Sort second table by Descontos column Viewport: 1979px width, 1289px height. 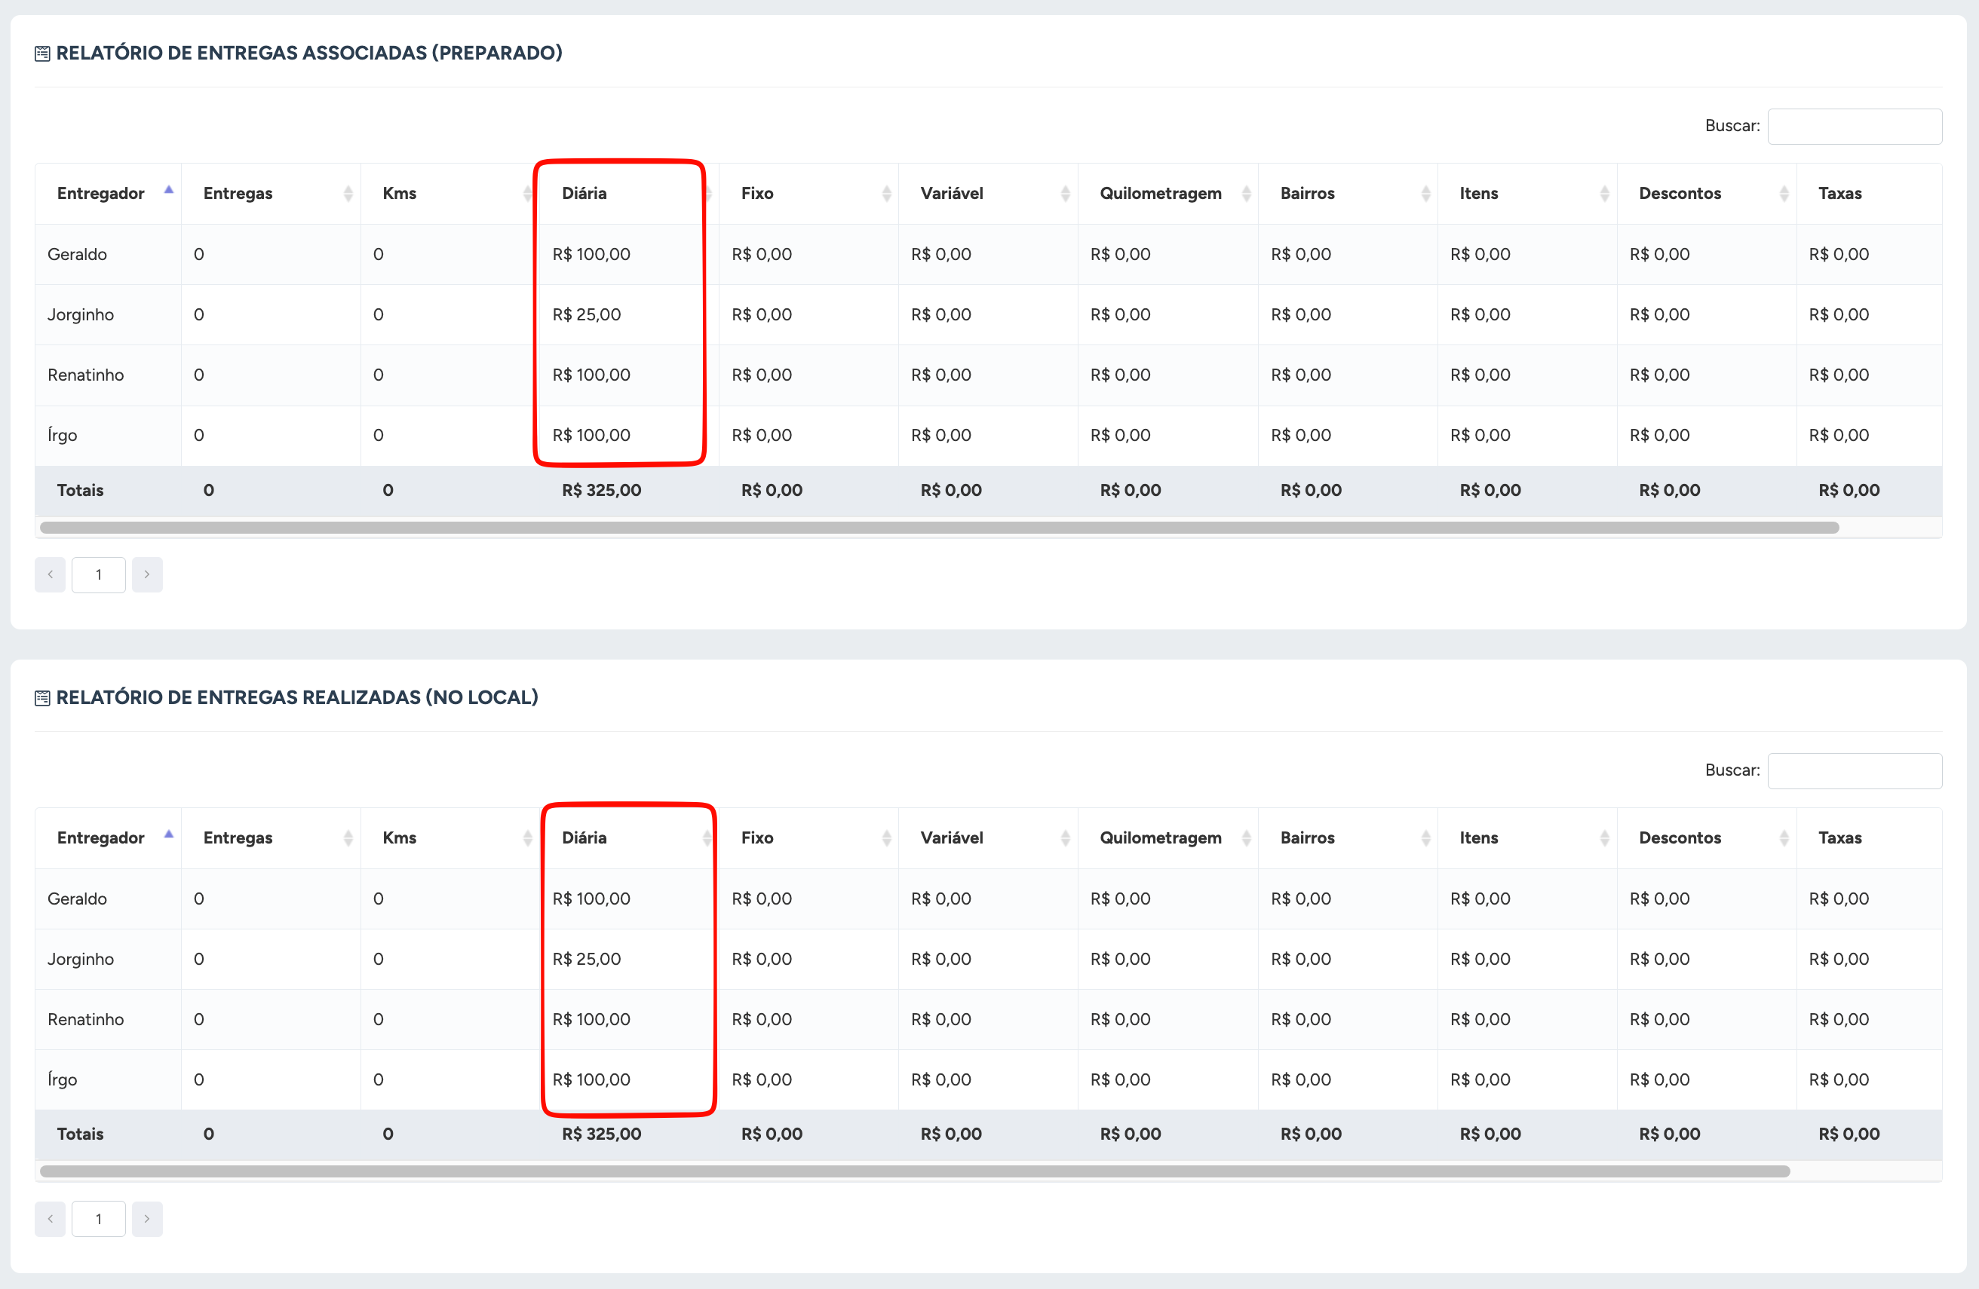pyautogui.click(x=1680, y=837)
